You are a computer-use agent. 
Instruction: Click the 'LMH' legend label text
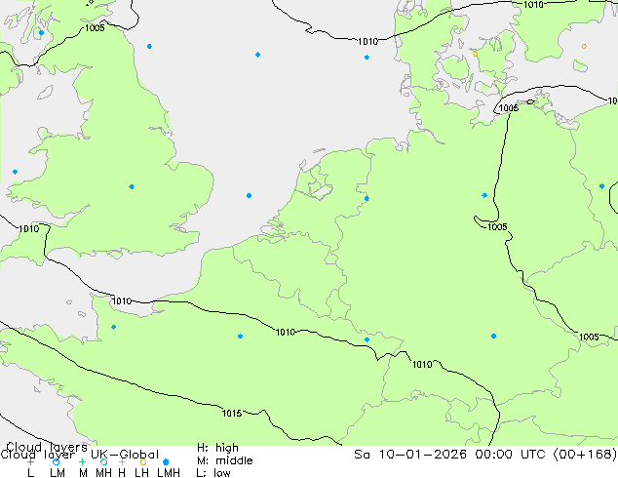coord(169,472)
